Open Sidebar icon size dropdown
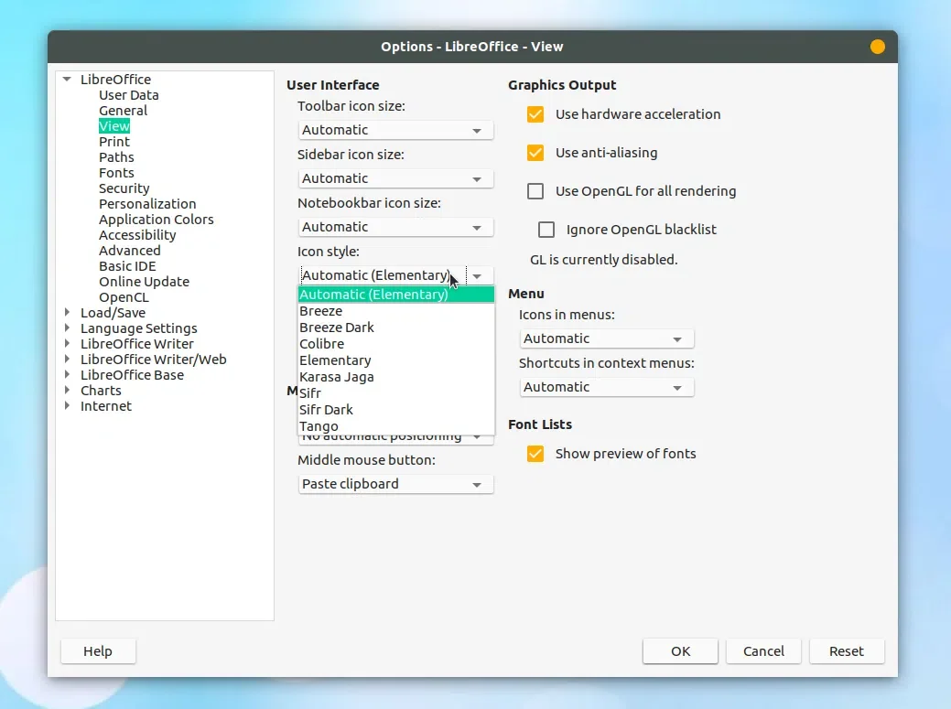This screenshot has height=709, width=951. tap(395, 178)
